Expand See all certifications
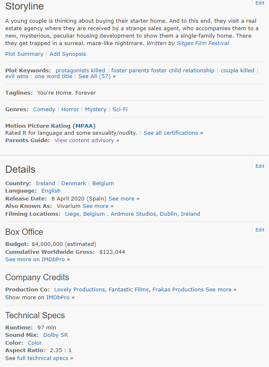This screenshot has height=367, width=269. (x=171, y=133)
